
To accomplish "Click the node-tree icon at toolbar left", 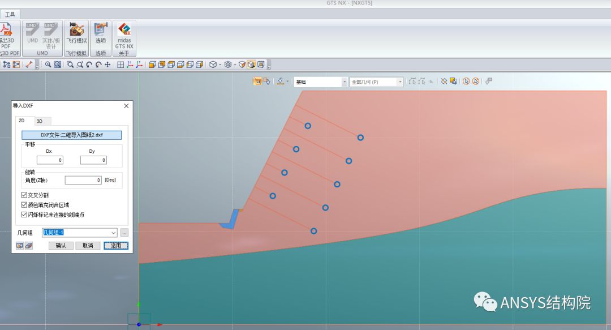I will tap(7, 65).
